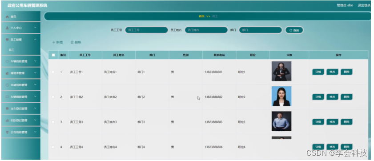Click row 删除 for 员工姓名3
374x161 pixels.
coord(346,122)
